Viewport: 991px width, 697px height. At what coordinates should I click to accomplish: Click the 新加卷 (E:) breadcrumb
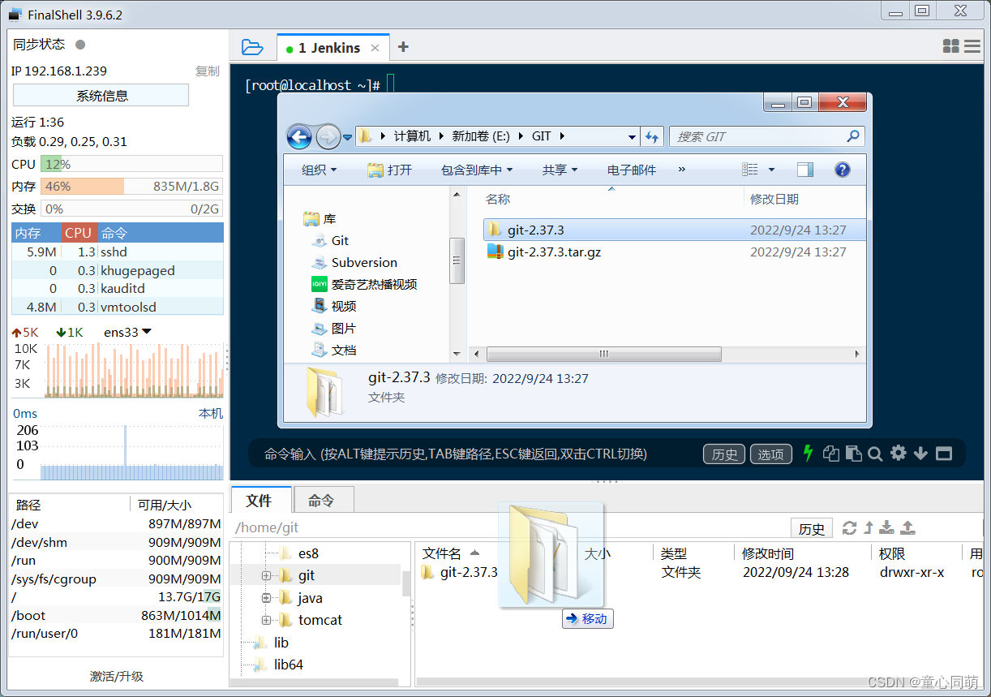coord(481,136)
